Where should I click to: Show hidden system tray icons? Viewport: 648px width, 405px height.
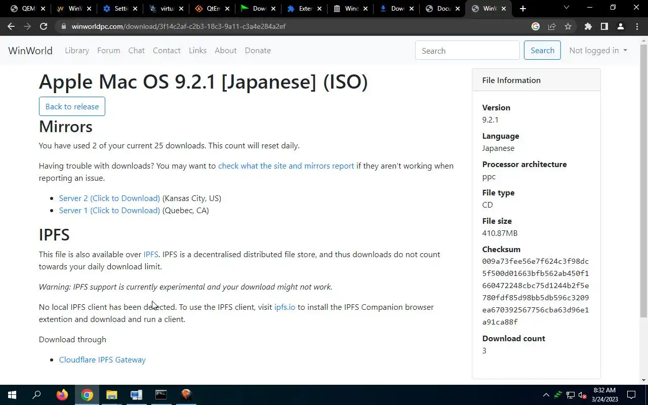[546, 395]
